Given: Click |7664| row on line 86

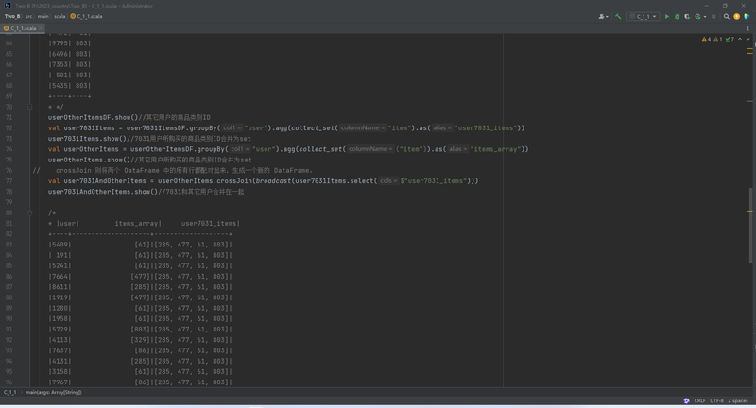Looking at the screenshot, I should point(140,277).
